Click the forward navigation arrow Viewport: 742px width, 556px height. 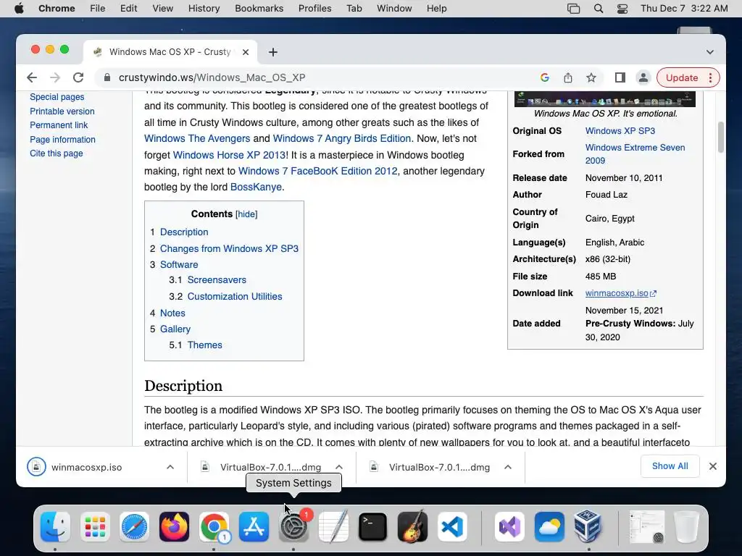pos(55,77)
